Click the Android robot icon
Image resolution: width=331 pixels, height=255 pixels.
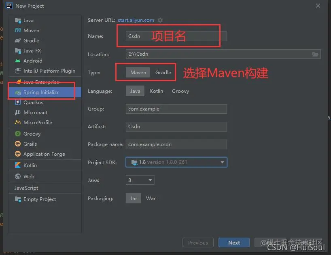coord(18,61)
